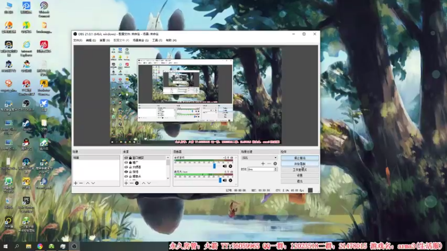Toggle lock on 窗口捕获 source
The height and width of the screenshot is (251, 447).
click(x=130, y=158)
